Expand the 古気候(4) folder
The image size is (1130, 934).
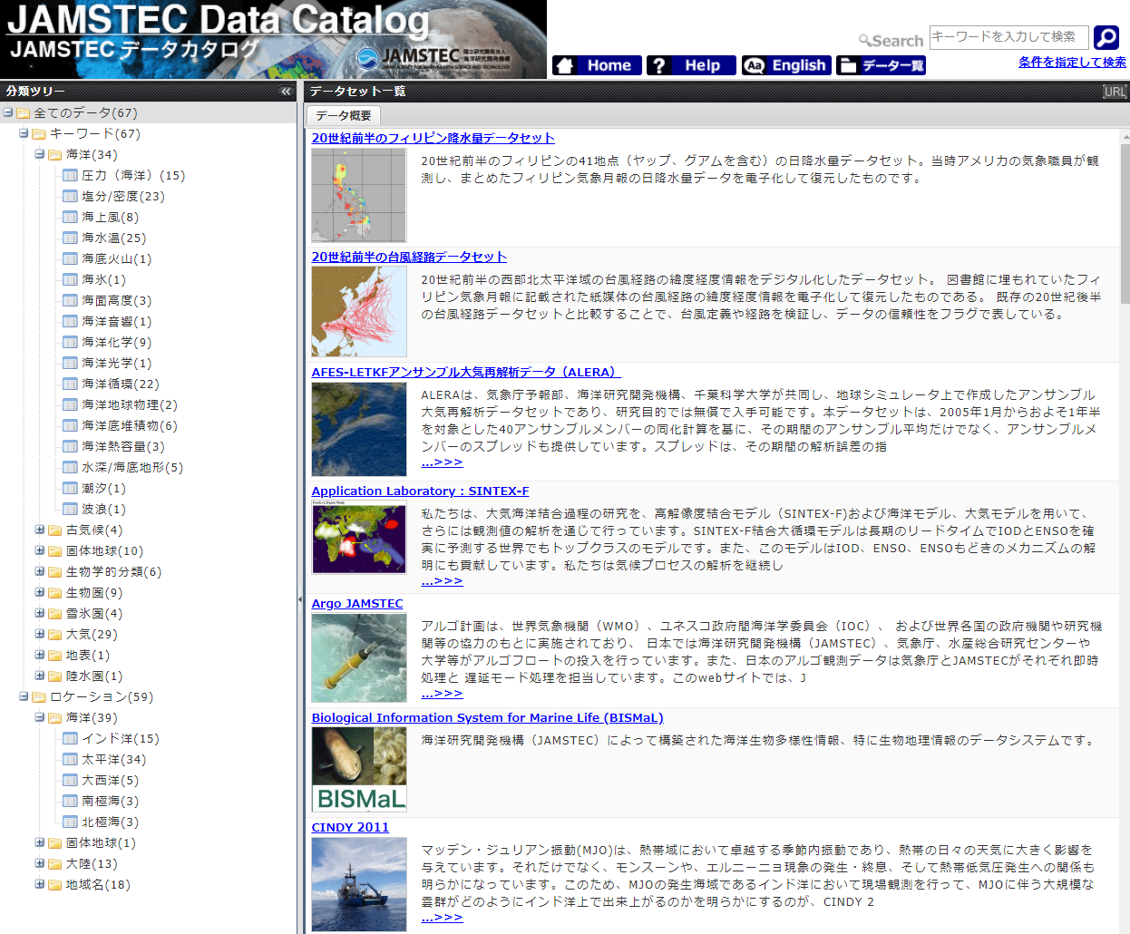(x=40, y=530)
